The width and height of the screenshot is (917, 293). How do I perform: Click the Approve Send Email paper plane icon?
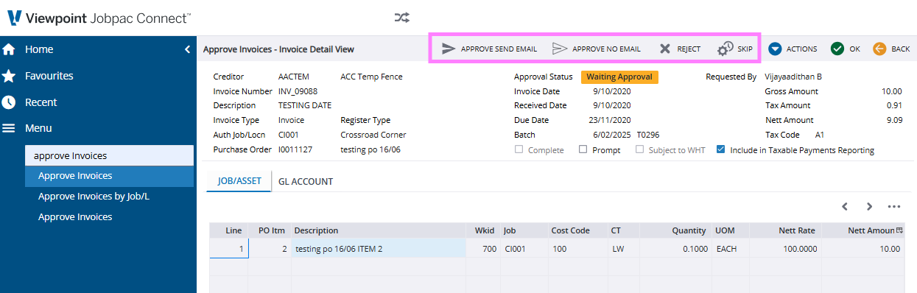pyautogui.click(x=449, y=49)
